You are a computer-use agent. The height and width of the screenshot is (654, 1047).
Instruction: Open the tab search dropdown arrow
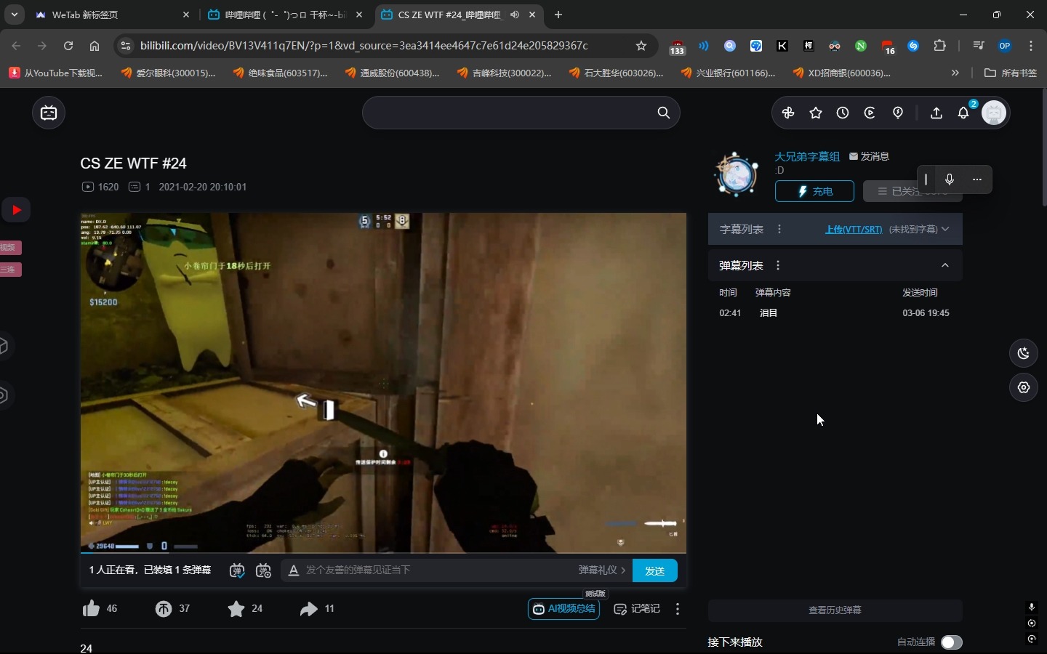pos(15,15)
